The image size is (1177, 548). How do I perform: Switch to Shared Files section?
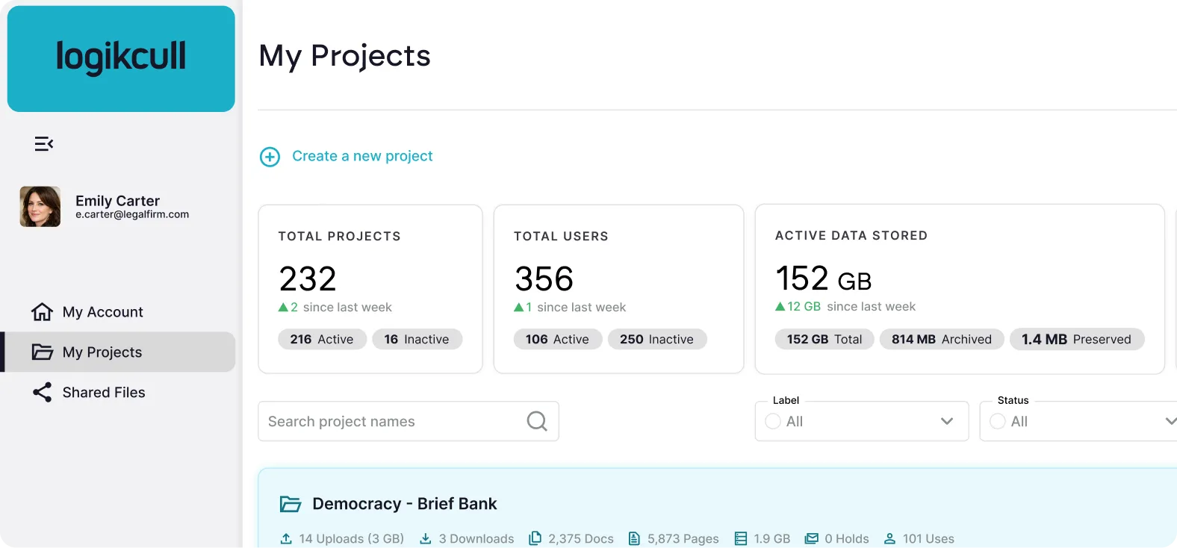[x=104, y=392]
